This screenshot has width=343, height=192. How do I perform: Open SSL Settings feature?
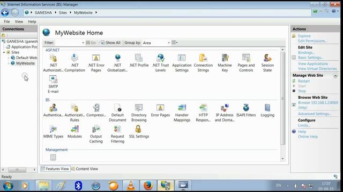[x=139, y=132]
